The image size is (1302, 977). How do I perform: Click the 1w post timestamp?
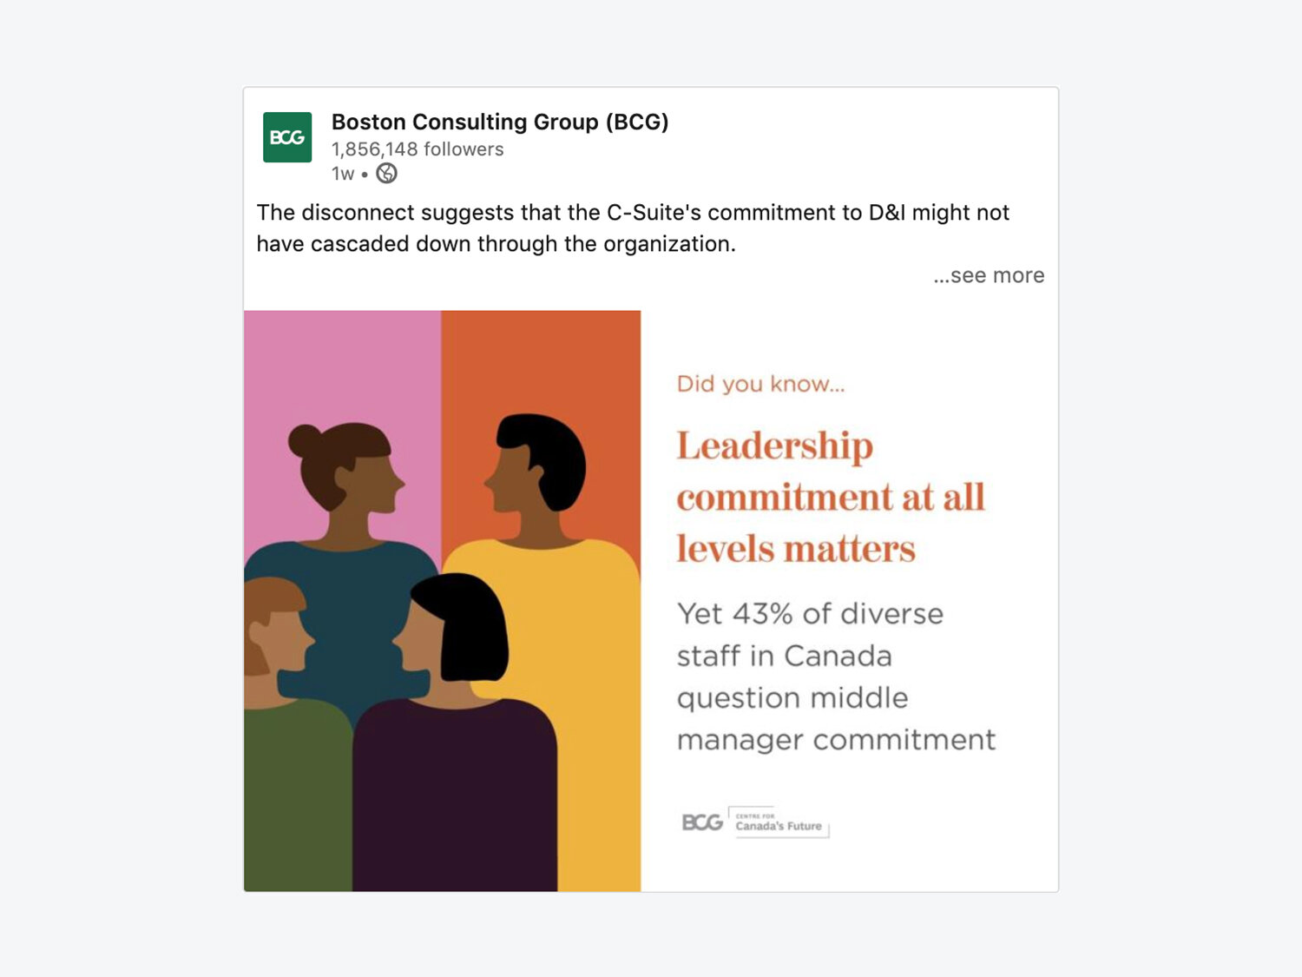(x=343, y=174)
